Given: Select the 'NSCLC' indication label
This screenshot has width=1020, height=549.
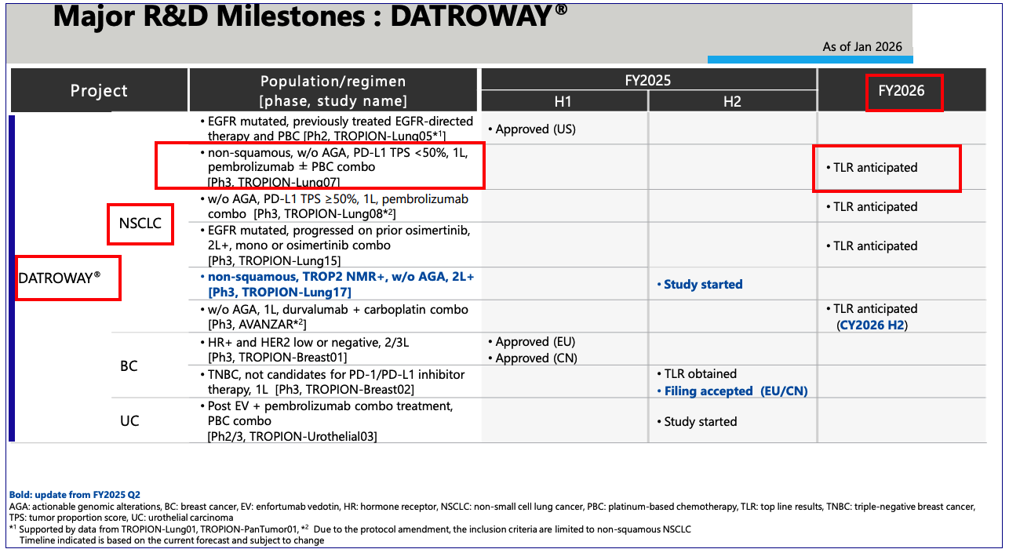Looking at the screenshot, I should point(140,224).
